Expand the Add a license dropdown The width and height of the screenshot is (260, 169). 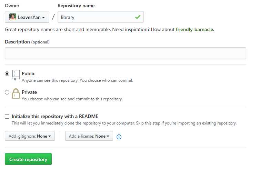click(x=89, y=136)
